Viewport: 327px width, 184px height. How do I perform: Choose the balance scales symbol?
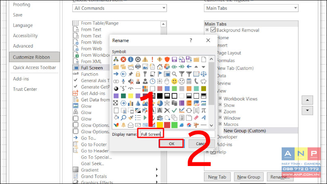pos(204,74)
